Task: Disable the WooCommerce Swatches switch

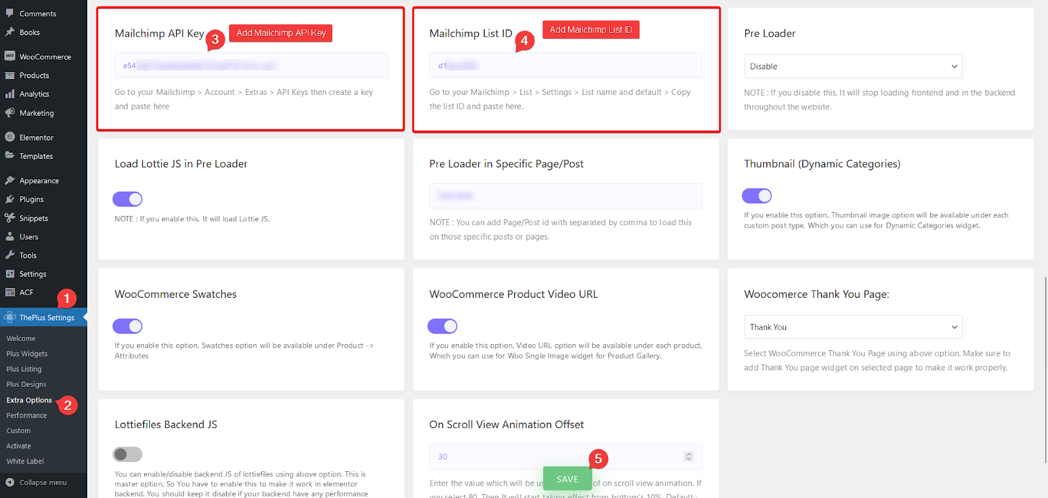Action: (128, 326)
